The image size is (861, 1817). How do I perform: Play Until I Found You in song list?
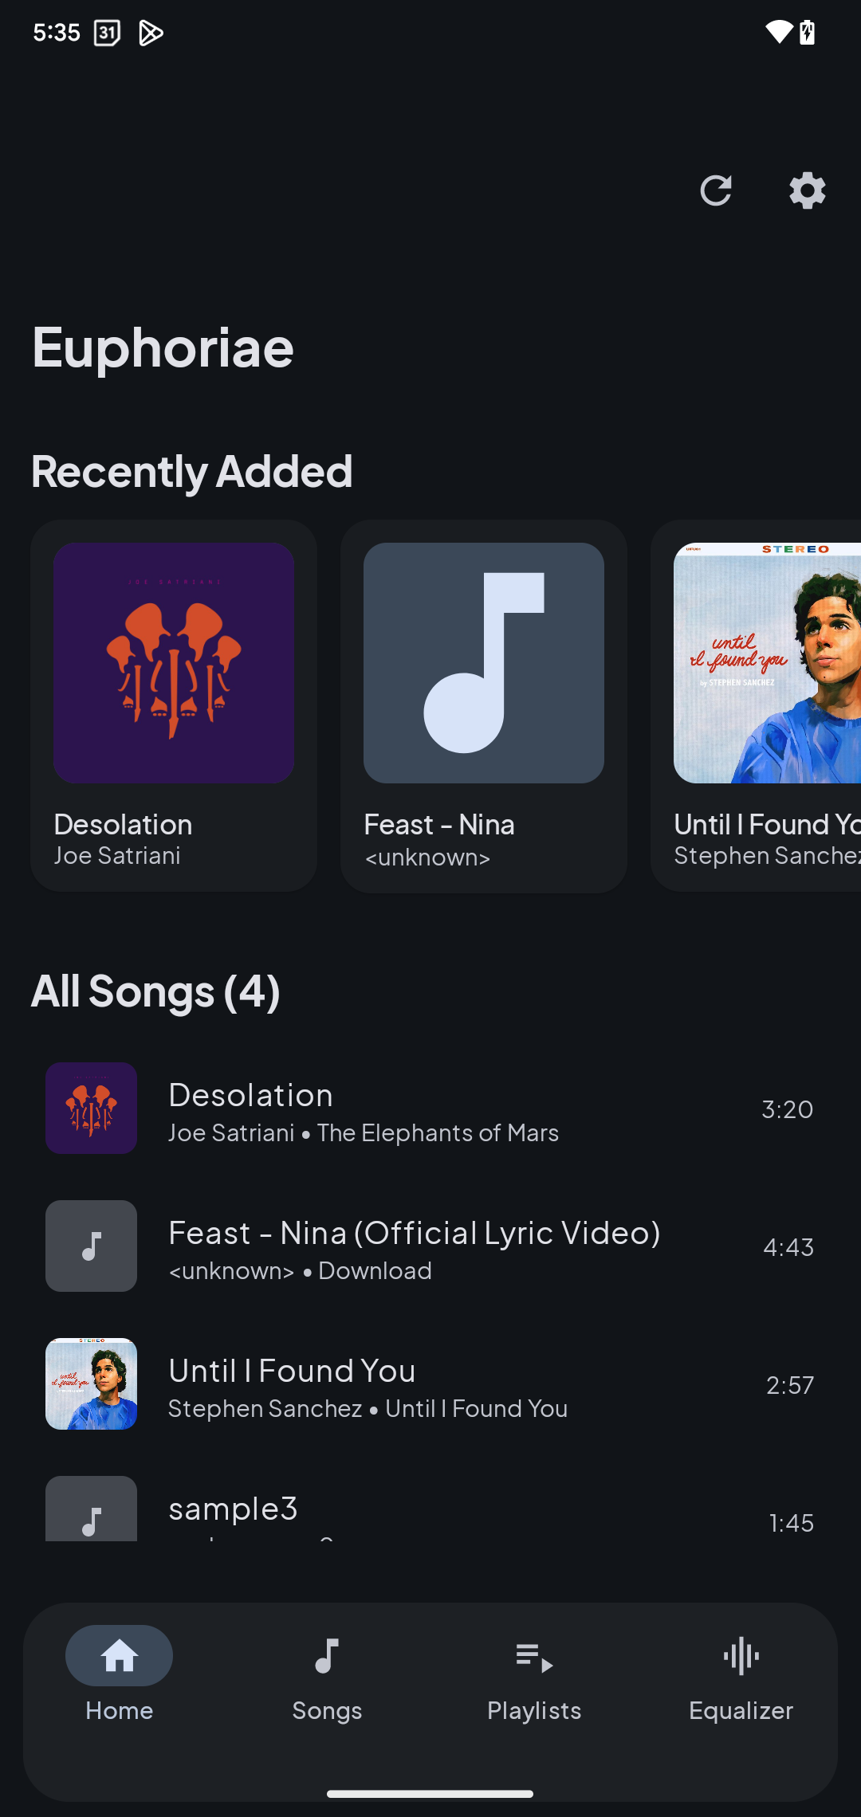(x=431, y=1384)
